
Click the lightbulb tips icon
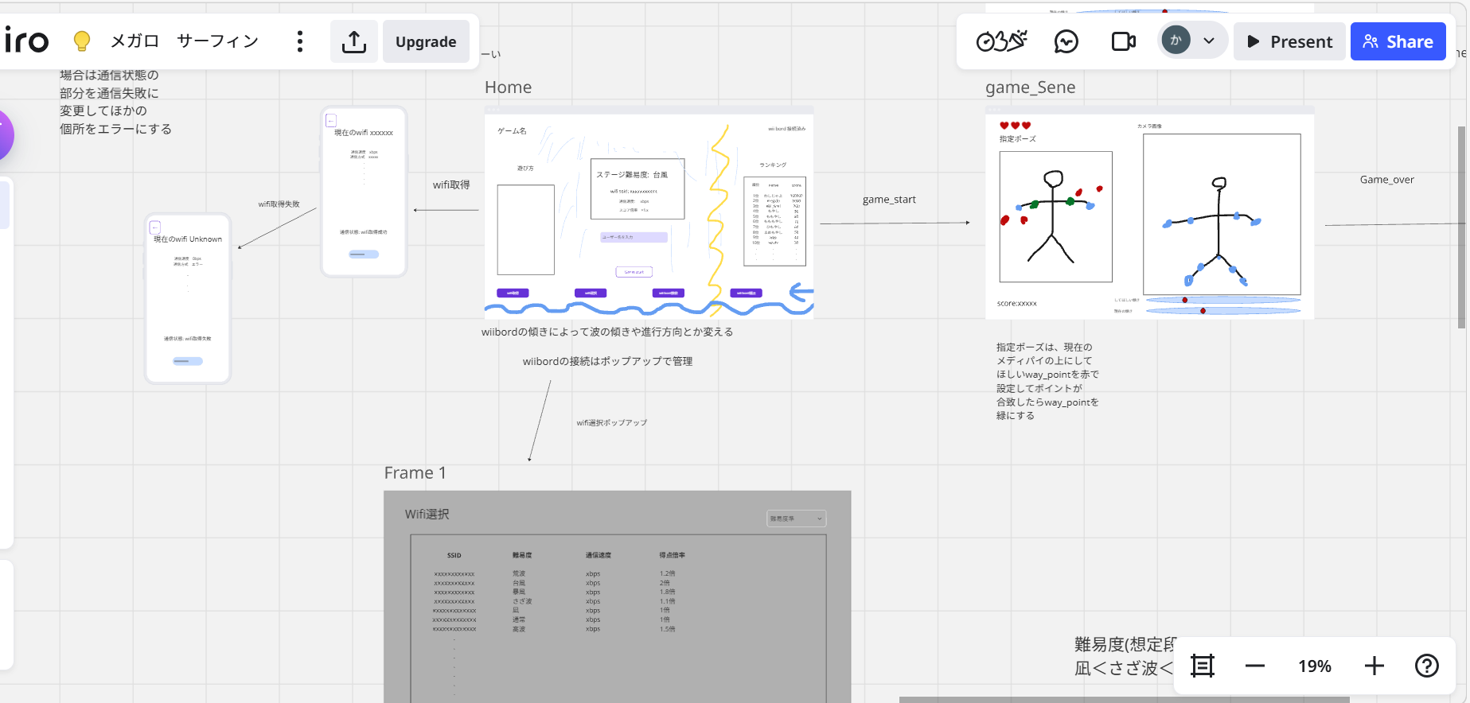pyautogui.click(x=81, y=41)
